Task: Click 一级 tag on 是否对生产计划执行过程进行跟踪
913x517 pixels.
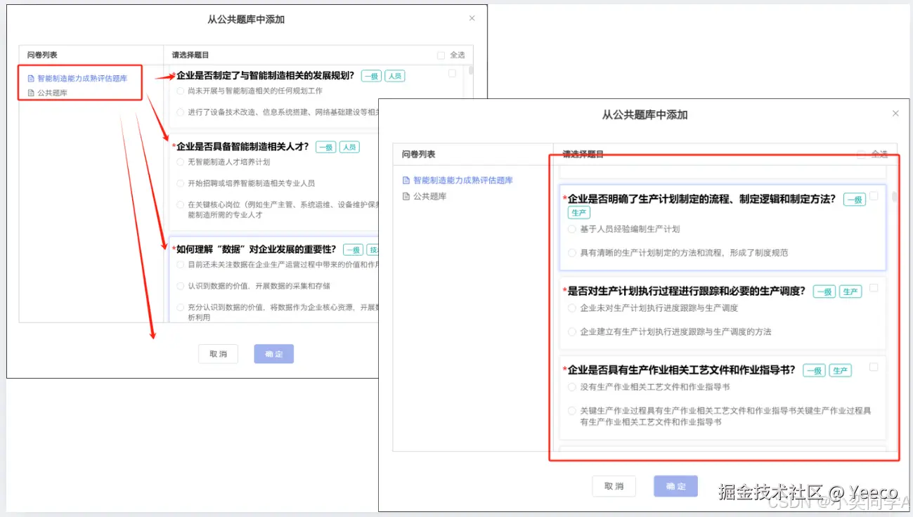Action: tap(824, 292)
